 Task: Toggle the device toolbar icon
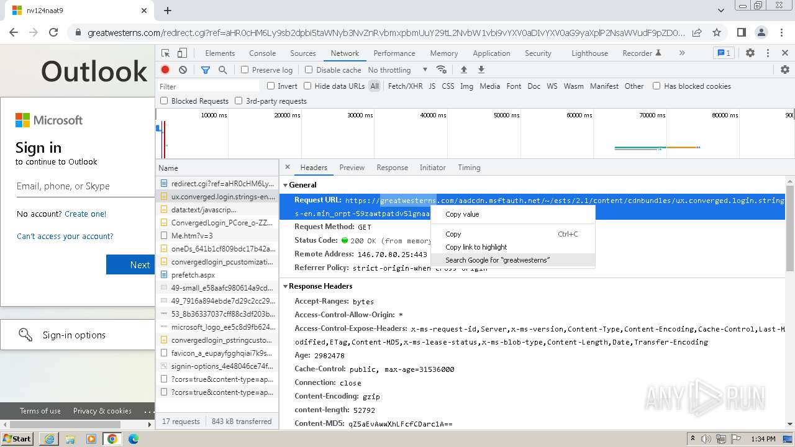pyautogui.click(x=182, y=53)
